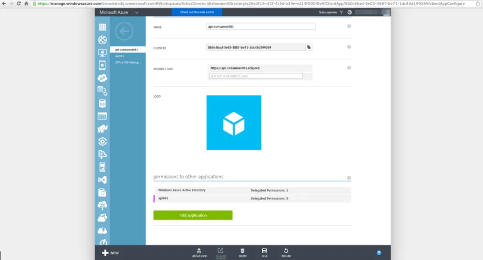Click the application logo cube image
483x260 pixels.
pos(234,123)
